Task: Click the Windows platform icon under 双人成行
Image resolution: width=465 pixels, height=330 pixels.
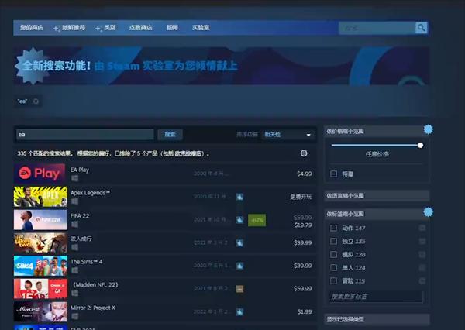Action: point(74,247)
